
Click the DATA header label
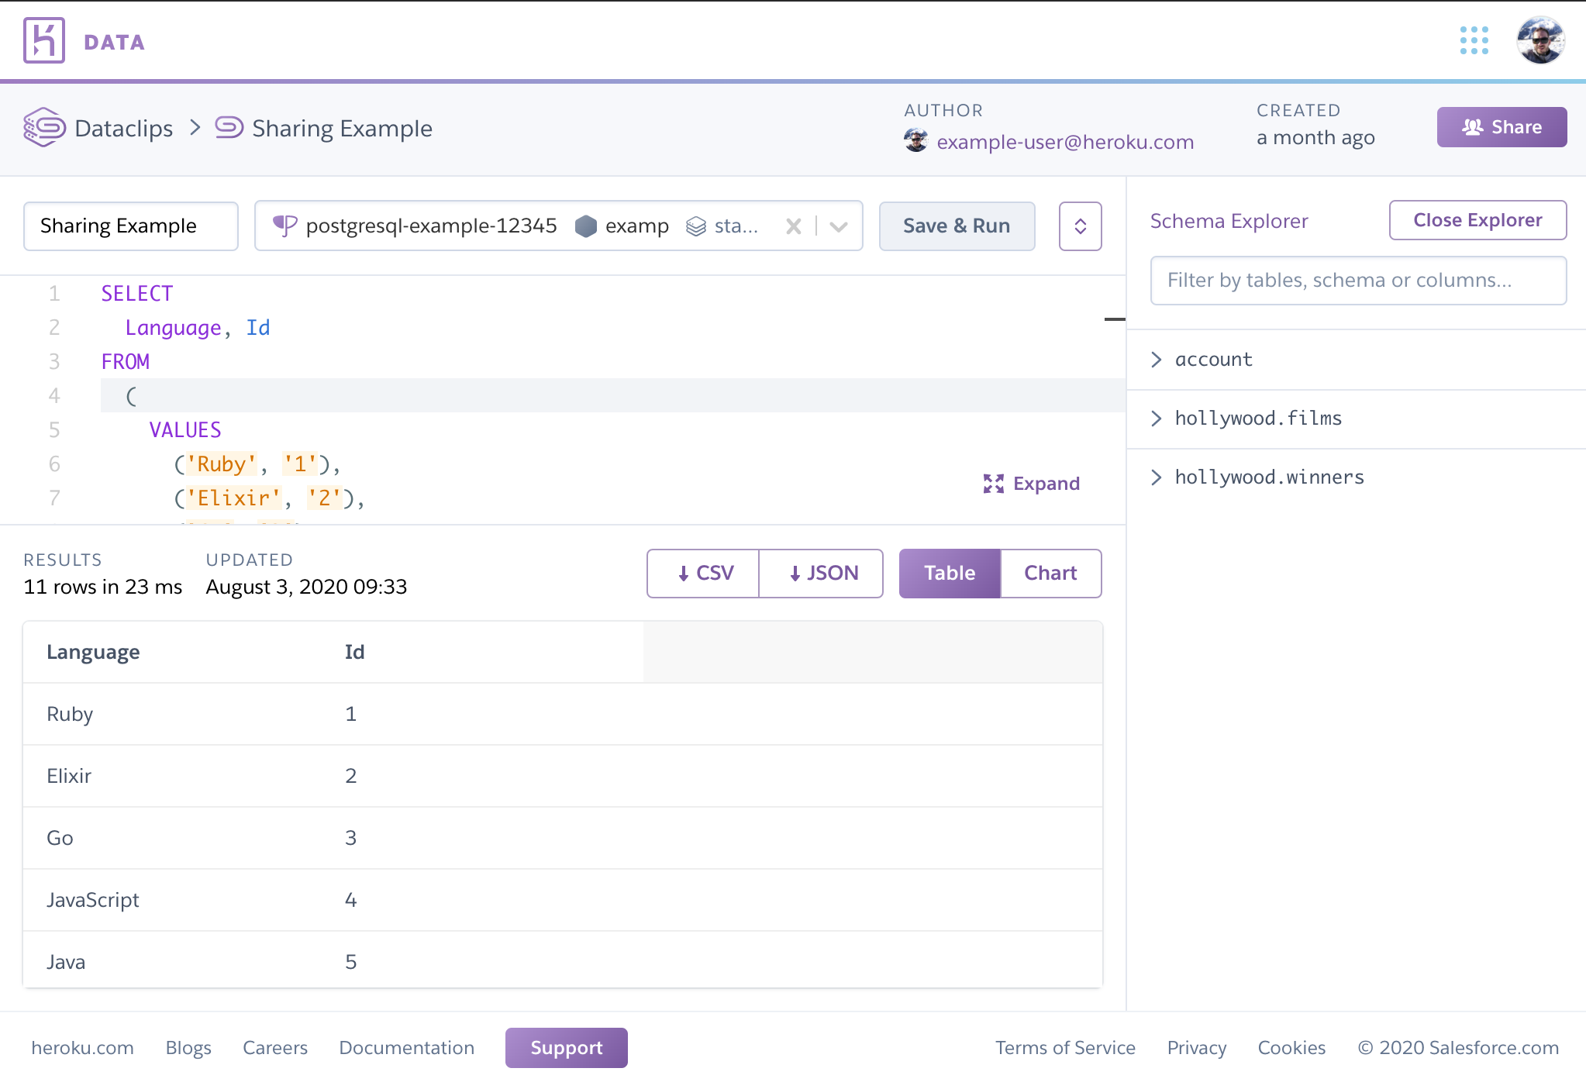[114, 42]
